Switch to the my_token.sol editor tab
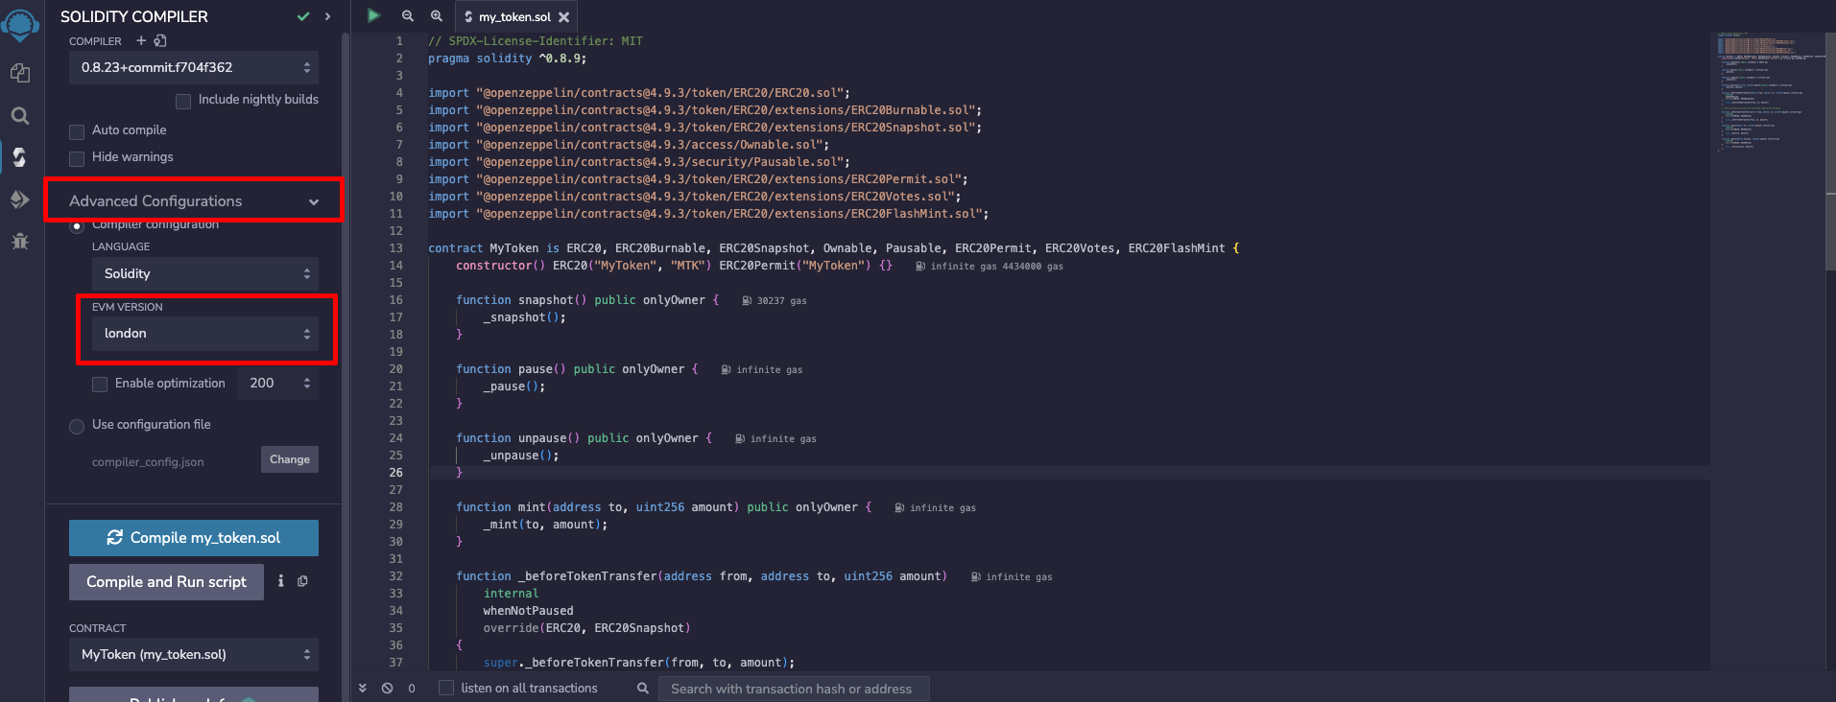 (x=513, y=17)
